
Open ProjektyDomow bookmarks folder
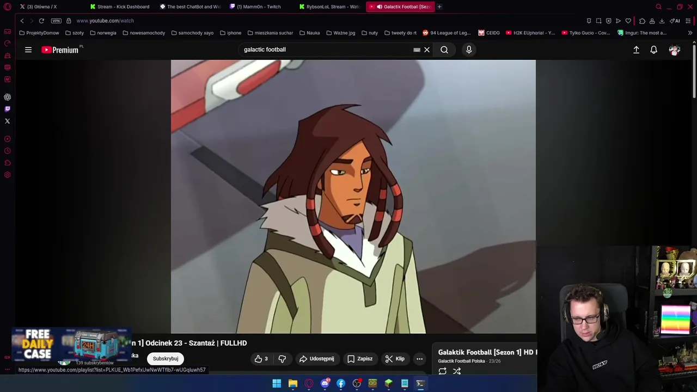click(x=39, y=33)
